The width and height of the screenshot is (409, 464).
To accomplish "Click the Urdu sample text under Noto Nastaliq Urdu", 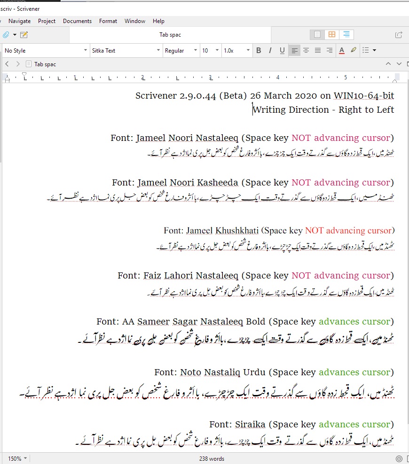I will pos(207,393).
